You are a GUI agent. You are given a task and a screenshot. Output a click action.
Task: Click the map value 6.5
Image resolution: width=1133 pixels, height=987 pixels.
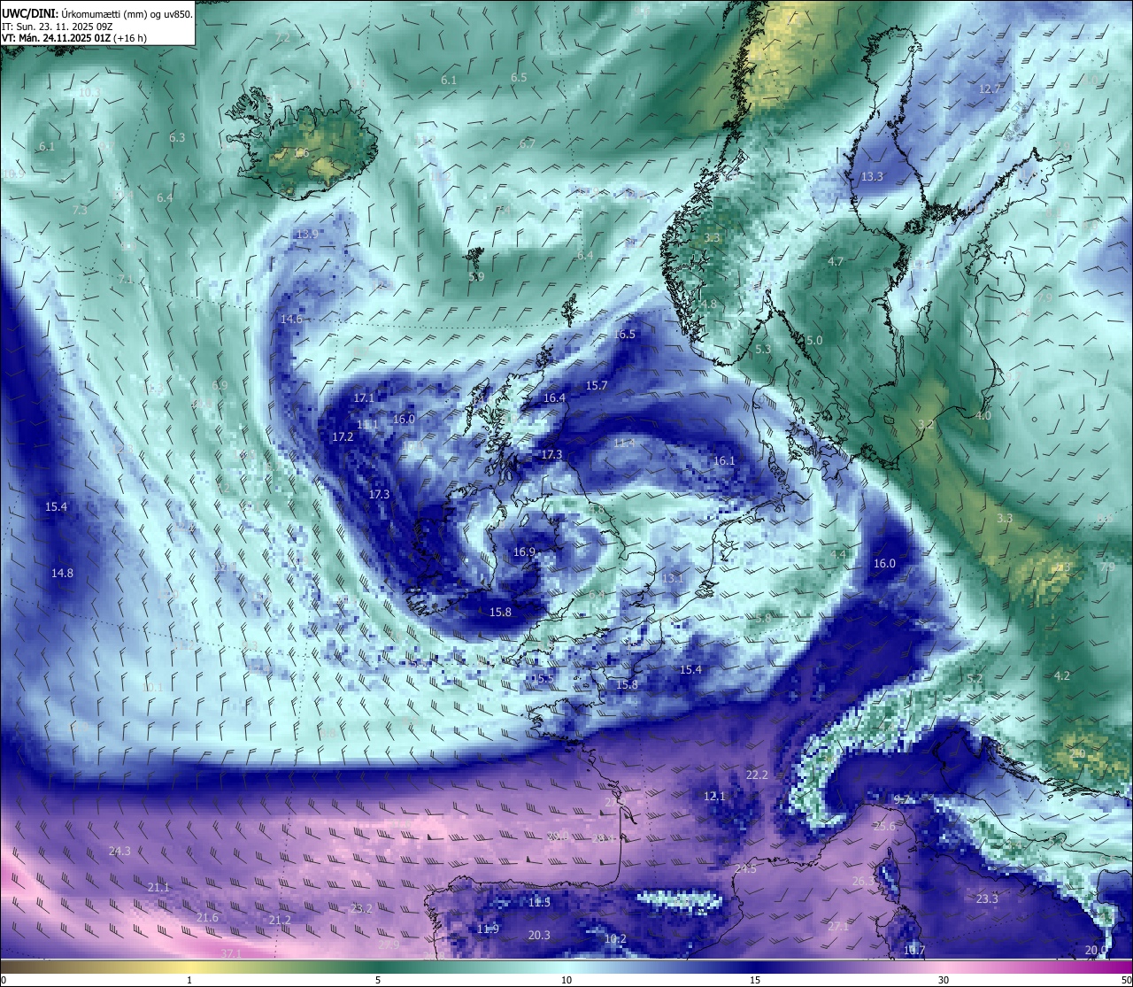519,78
